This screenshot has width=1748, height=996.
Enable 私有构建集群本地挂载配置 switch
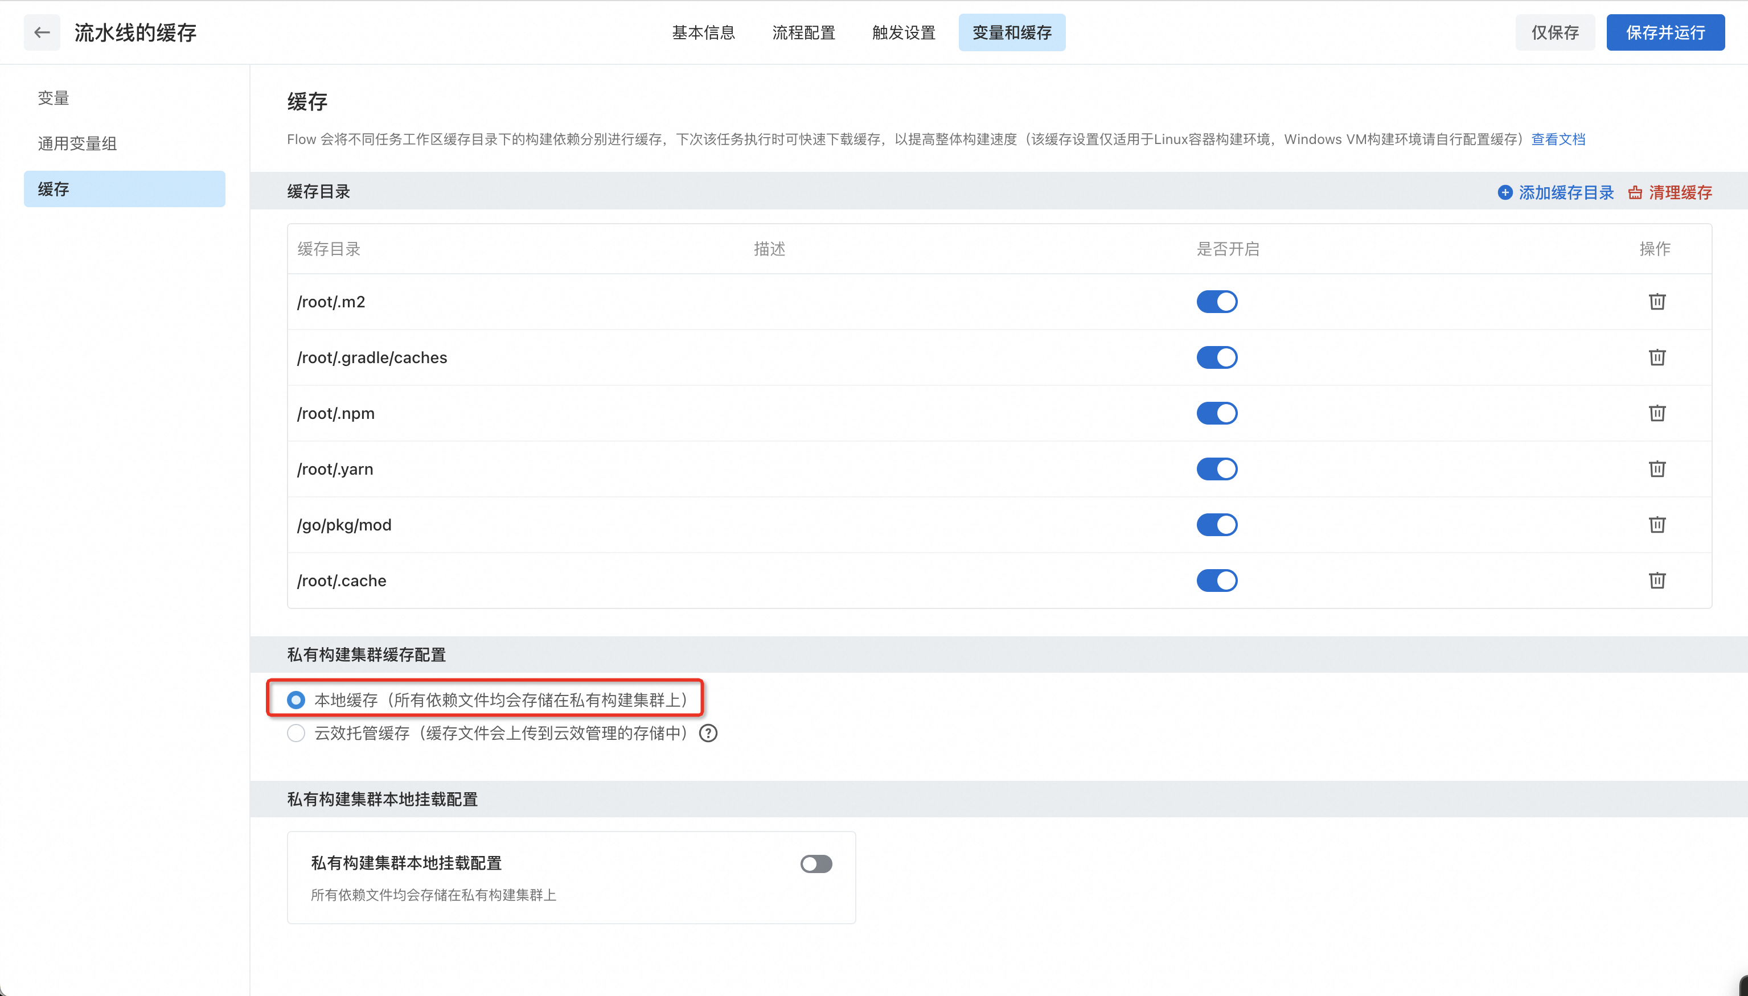(x=816, y=864)
